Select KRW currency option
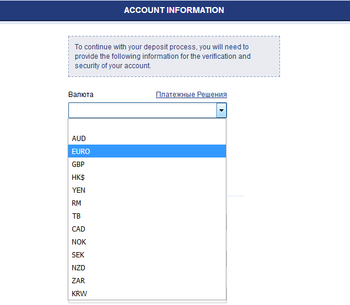 tap(147, 293)
